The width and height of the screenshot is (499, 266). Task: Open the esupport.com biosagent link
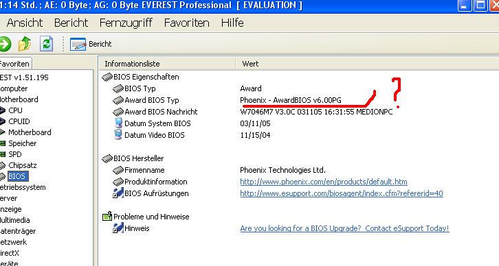pyautogui.click(x=342, y=193)
